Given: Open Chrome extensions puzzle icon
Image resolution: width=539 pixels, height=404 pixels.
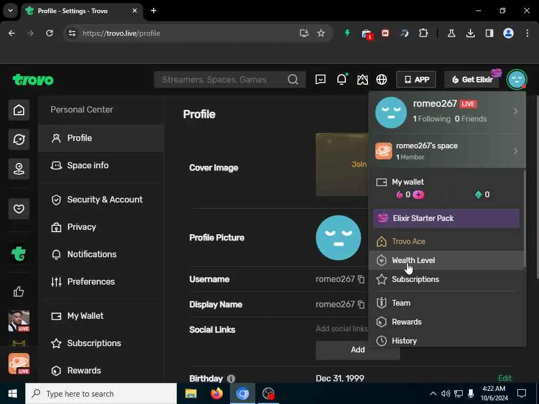Looking at the screenshot, I should pyautogui.click(x=424, y=33).
